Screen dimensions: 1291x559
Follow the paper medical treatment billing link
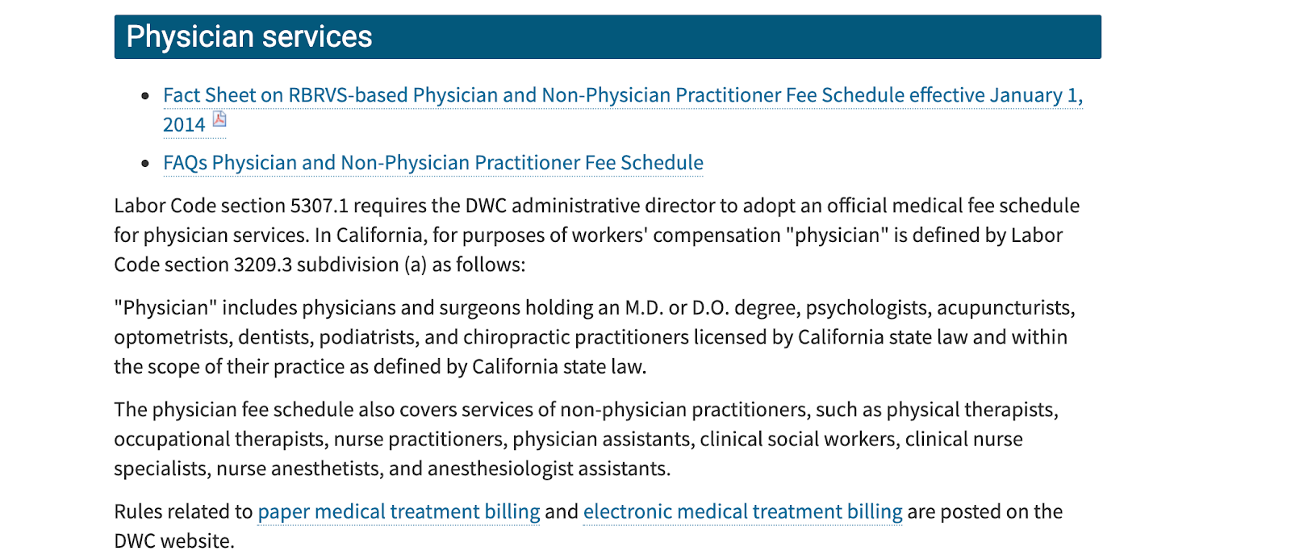399,511
